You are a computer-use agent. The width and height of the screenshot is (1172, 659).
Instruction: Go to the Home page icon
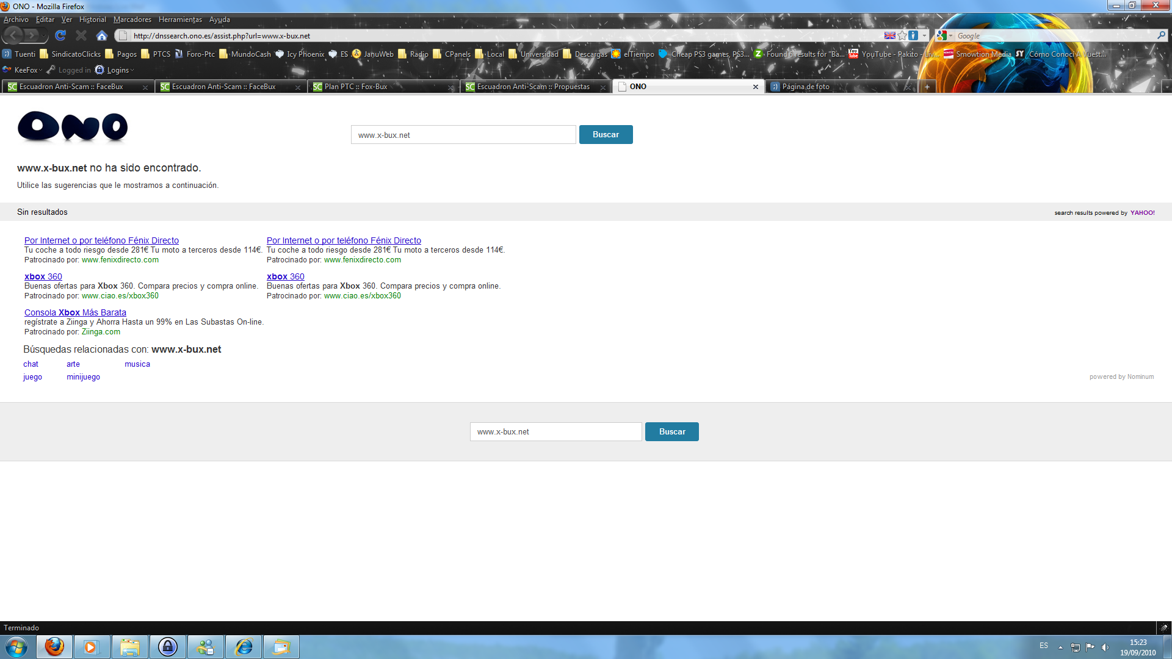tap(102, 35)
